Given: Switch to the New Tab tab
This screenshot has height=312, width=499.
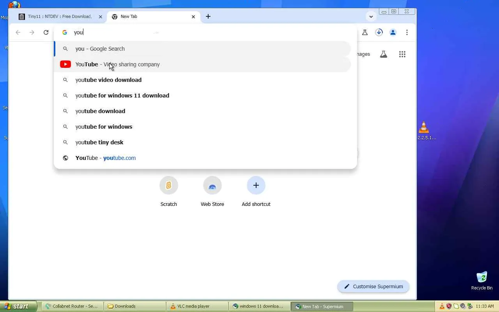Looking at the screenshot, I should click(154, 16).
